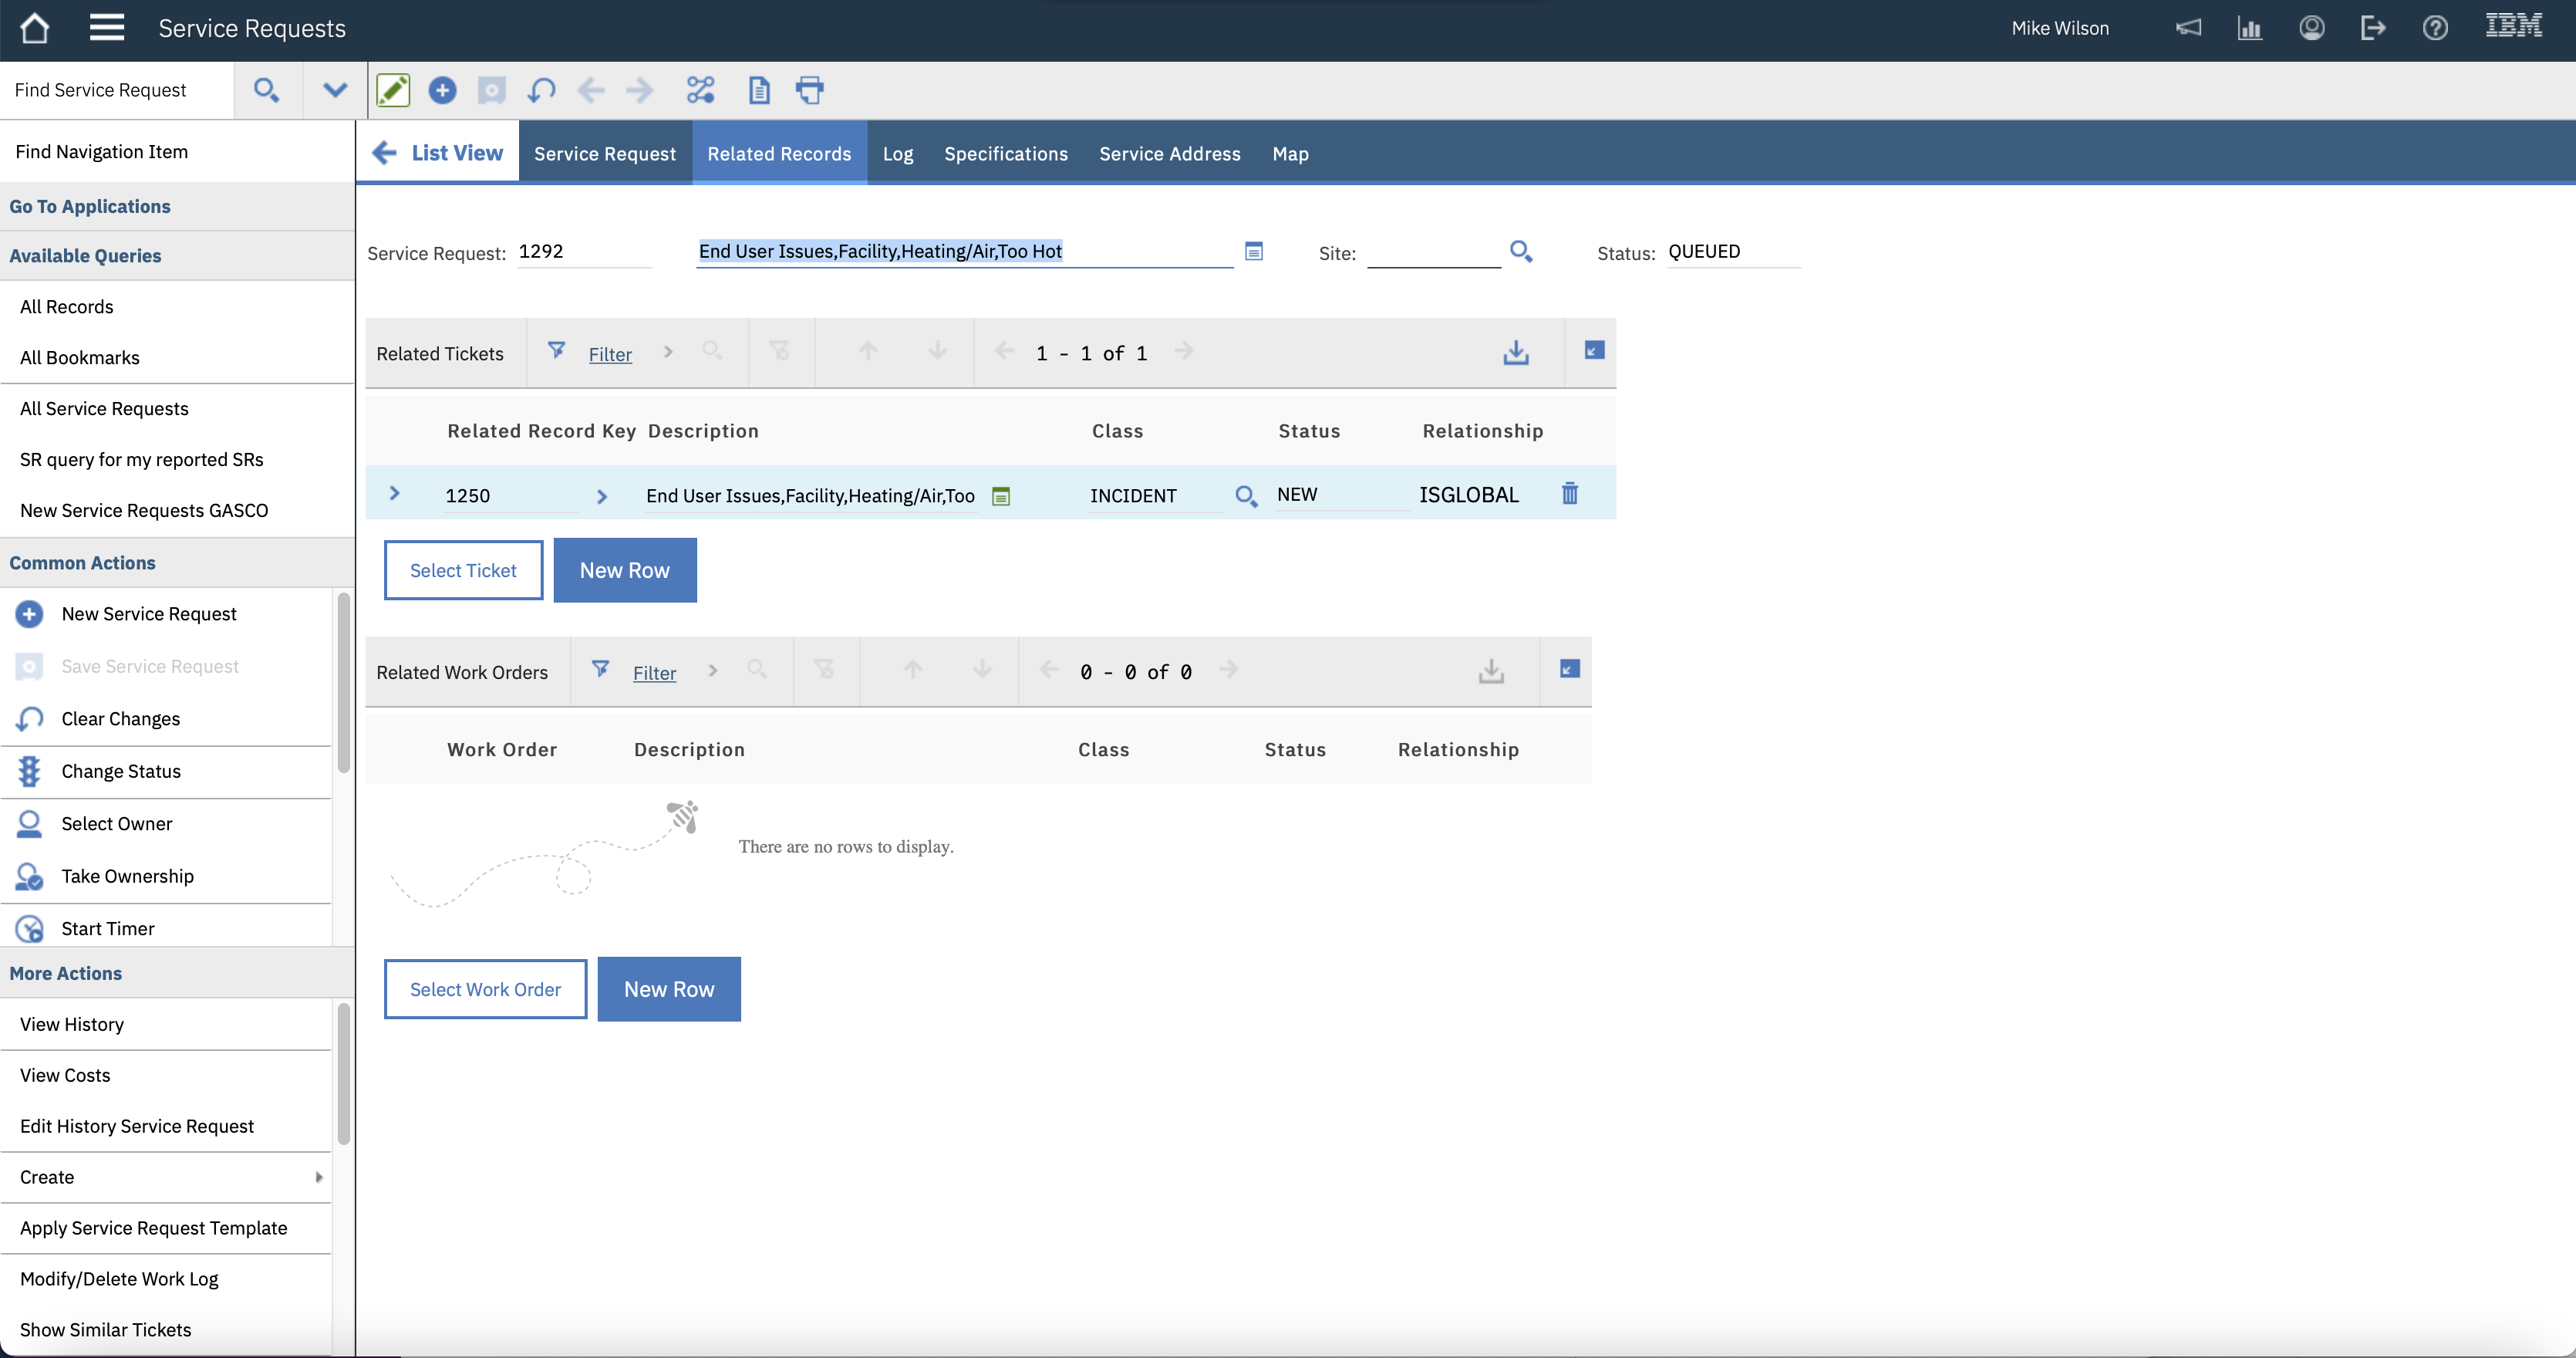The image size is (2576, 1358).
Task: Expand the Create submenu arrow
Action: pyautogui.click(x=319, y=1177)
